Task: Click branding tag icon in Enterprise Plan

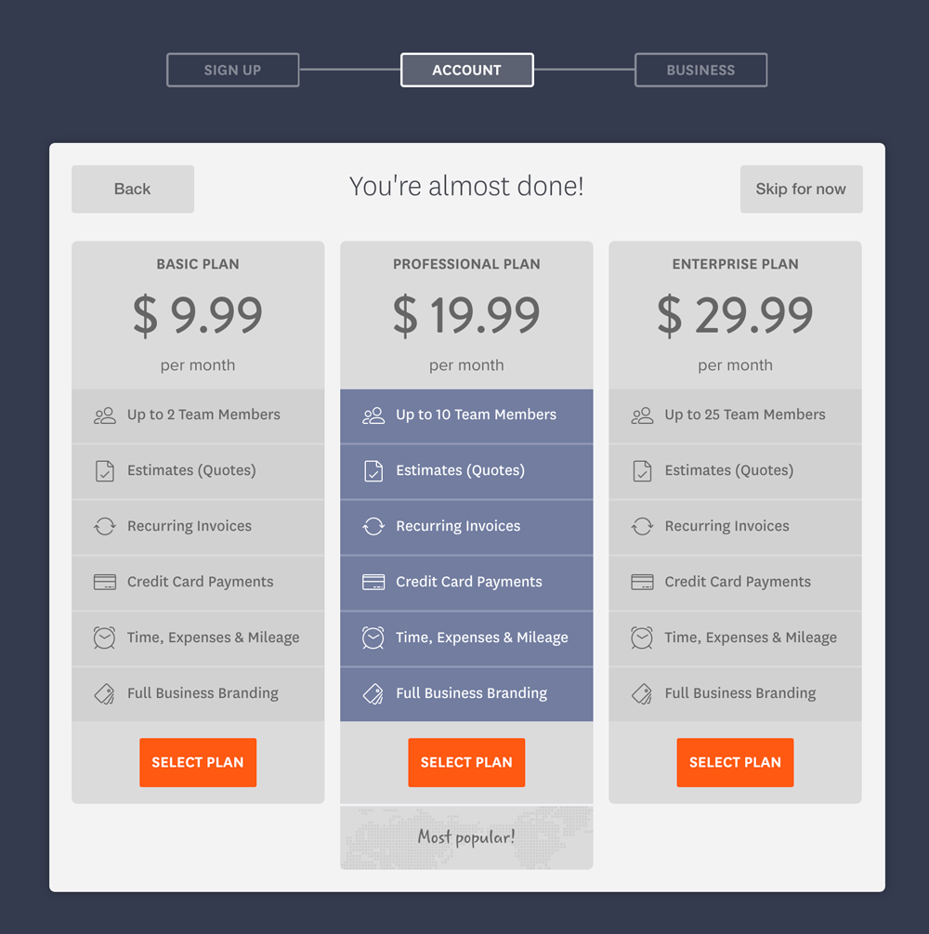Action: (642, 693)
